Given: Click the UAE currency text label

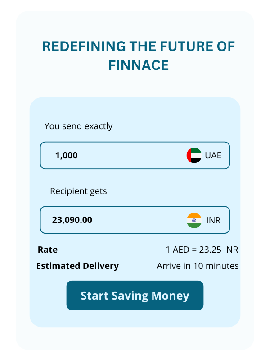Looking at the screenshot, I should tap(213, 155).
